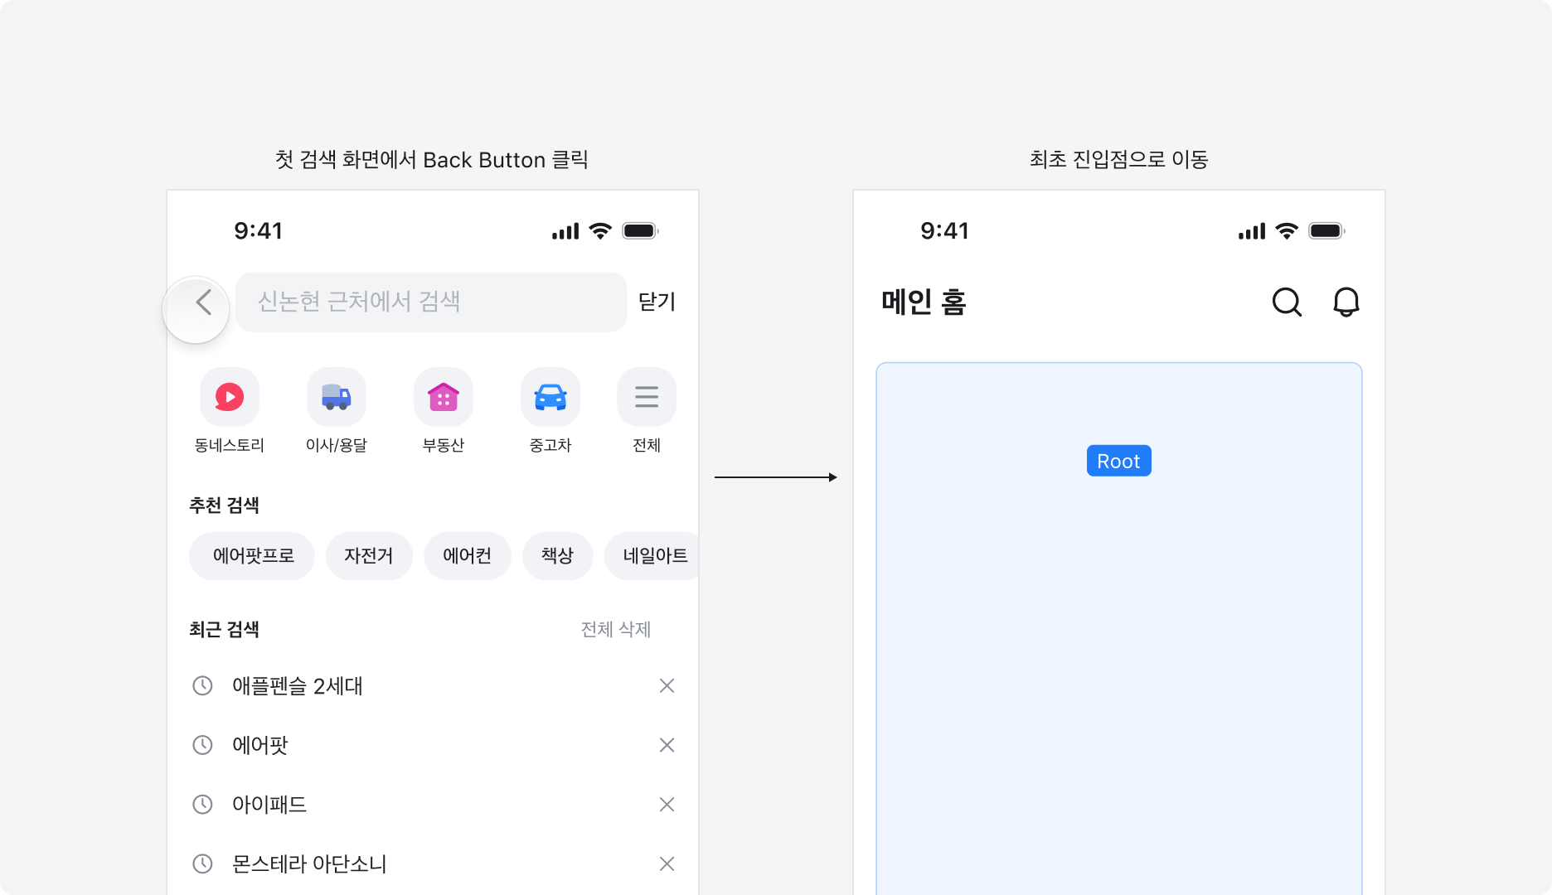Tap 전체 삭제 to clear recent searches

tap(616, 630)
